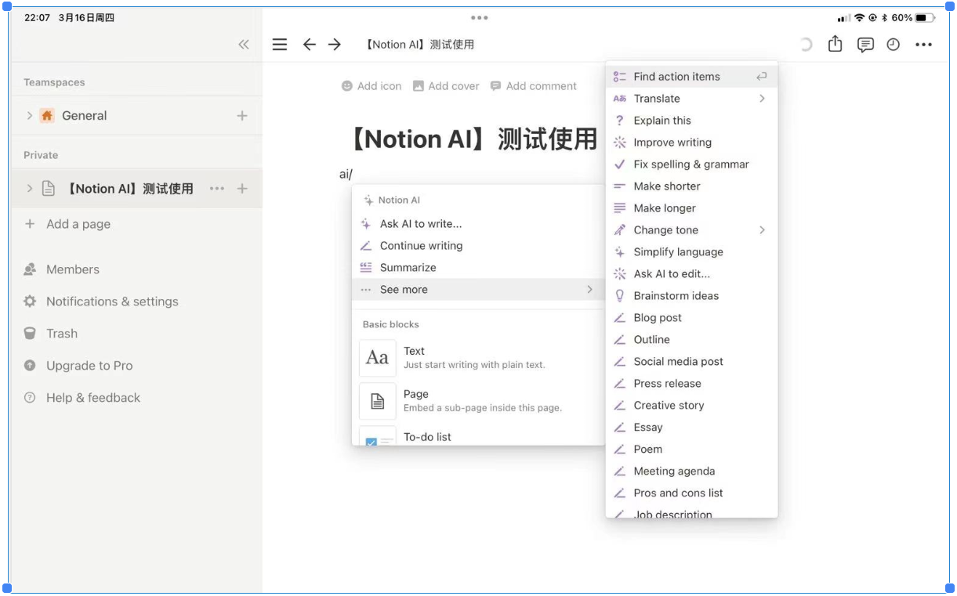Click the Help question mark icon
Image resolution: width=957 pixels, height=596 pixels.
[30, 398]
